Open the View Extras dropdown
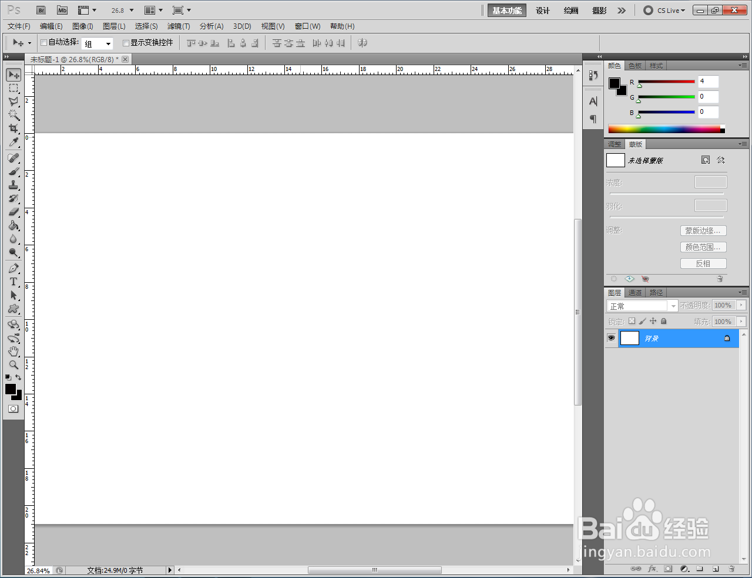The image size is (752, 578). click(x=87, y=11)
